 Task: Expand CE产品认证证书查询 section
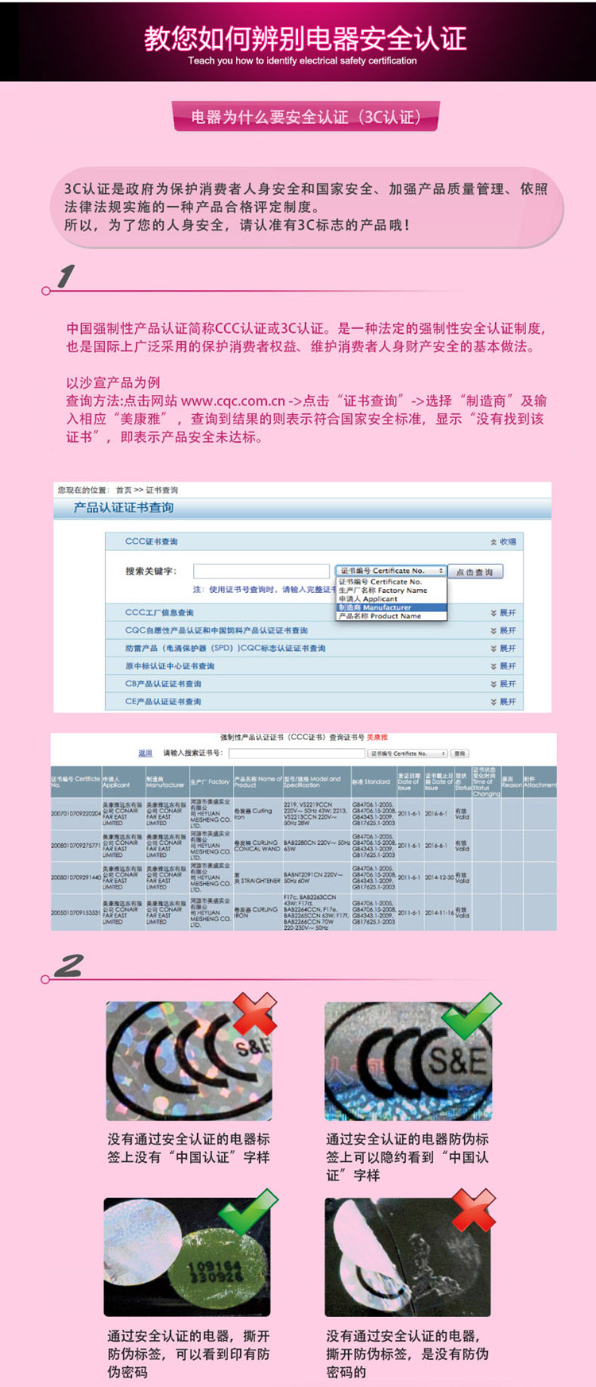(x=503, y=702)
